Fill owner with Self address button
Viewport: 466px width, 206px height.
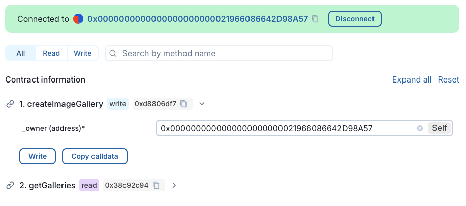(440, 128)
